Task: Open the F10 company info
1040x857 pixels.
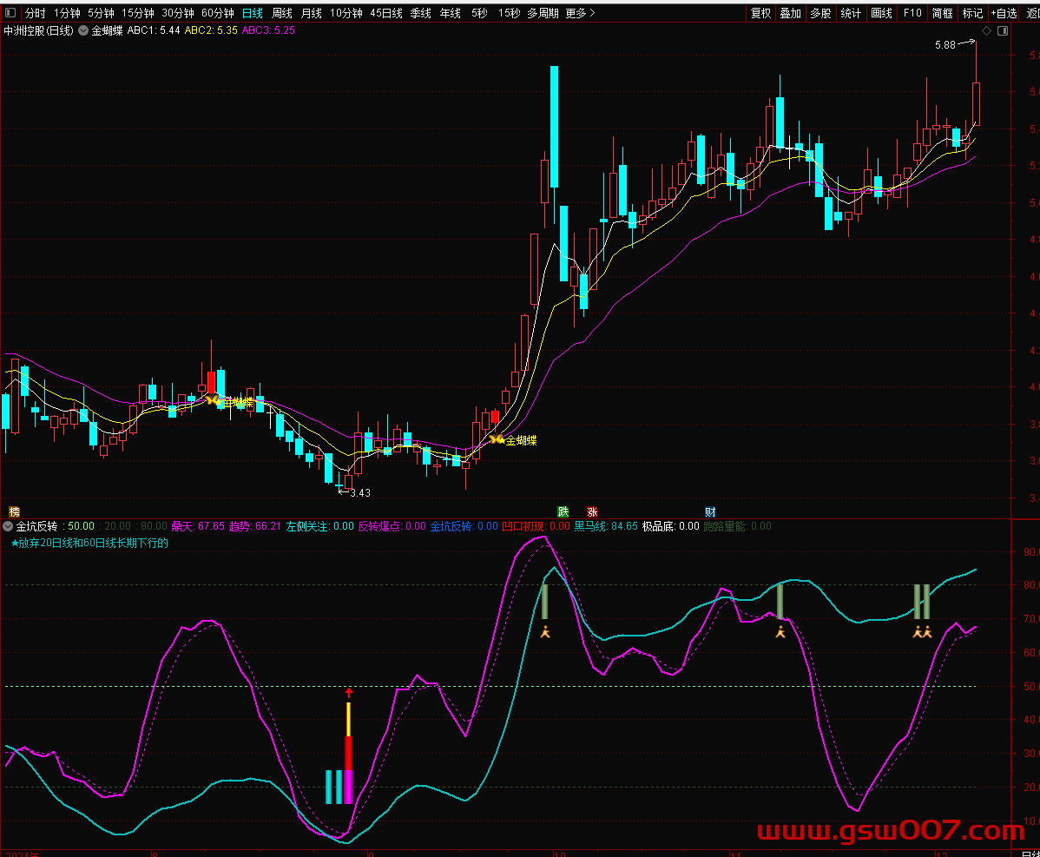Action: point(912,13)
